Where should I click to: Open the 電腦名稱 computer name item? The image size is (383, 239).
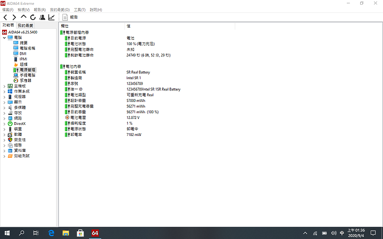pyautogui.click(x=24, y=48)
